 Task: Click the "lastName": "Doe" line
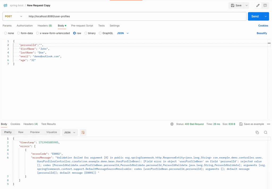(x=33, y=53)
